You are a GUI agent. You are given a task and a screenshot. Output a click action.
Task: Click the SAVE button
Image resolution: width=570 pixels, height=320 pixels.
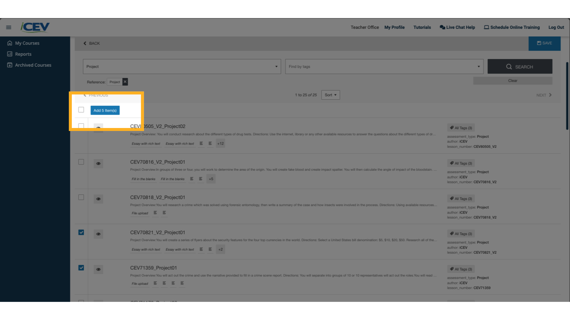(544, 43)
